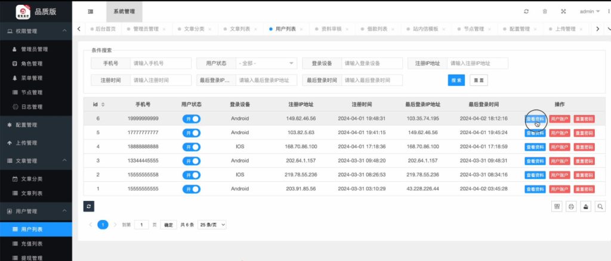Click the 重置 reset button
This screenshot has width=611, height=261.
479,80
